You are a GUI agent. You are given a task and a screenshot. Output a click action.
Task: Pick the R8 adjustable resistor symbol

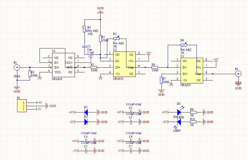tap(184, 45)
